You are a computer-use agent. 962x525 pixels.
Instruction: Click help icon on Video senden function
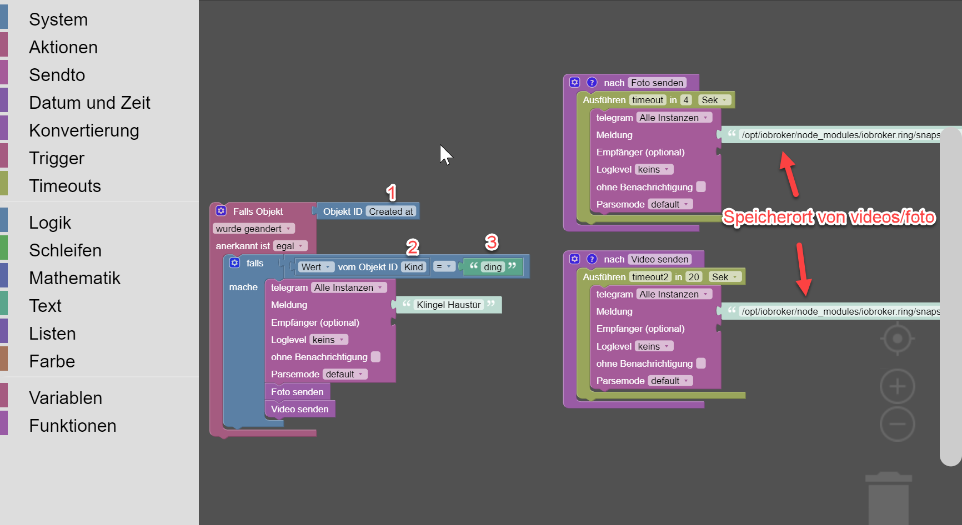coord(592,259)
